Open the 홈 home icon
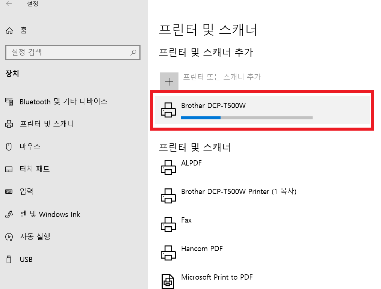 point(9,30)
